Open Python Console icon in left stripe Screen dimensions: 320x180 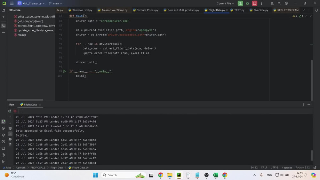coord(3,129)
